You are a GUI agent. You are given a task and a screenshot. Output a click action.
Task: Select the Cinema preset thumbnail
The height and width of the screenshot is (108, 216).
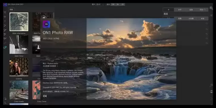pos(19,67)
